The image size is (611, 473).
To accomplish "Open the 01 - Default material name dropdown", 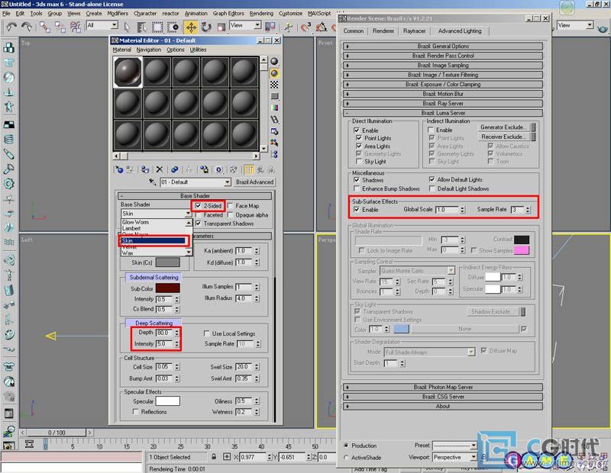I will (196, 182).
